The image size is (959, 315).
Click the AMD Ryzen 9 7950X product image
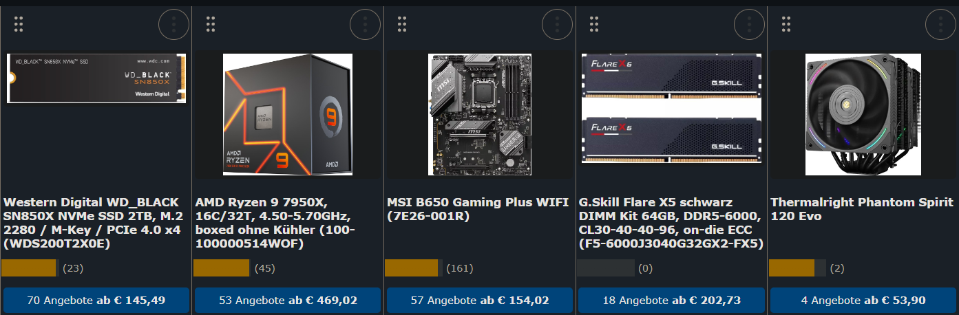click(x=288, y=114)
